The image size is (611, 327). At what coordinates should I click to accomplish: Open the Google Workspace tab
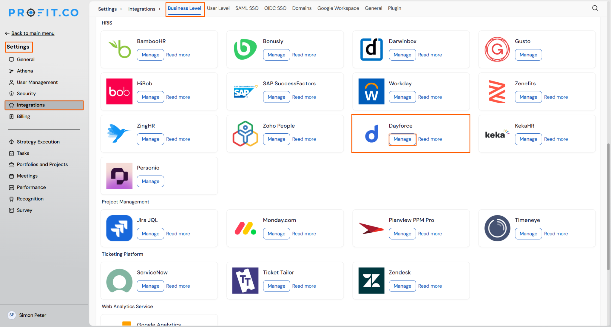click(x=338, y=8)
